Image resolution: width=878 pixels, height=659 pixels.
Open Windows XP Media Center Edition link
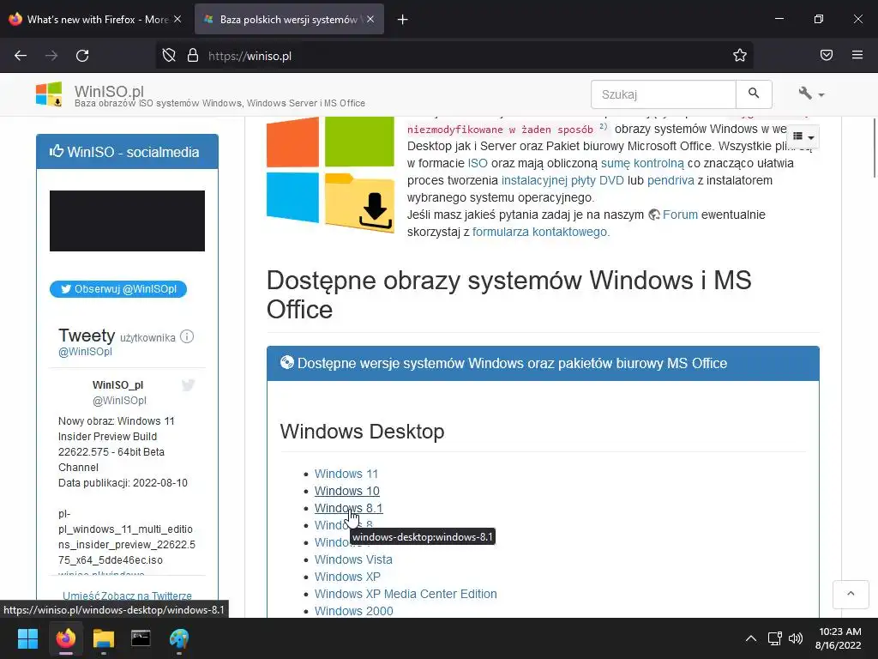coord(406,594)
